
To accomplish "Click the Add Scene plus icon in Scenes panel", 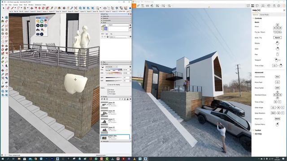I will 104,99.
